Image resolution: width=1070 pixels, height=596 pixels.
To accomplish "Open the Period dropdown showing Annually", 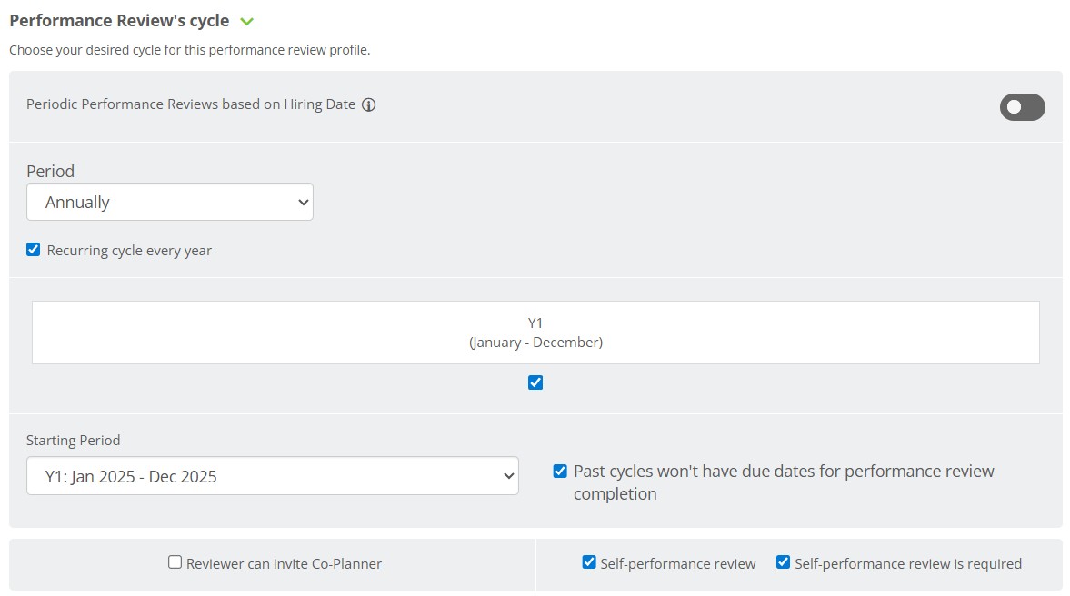I will tap(170, 202).
